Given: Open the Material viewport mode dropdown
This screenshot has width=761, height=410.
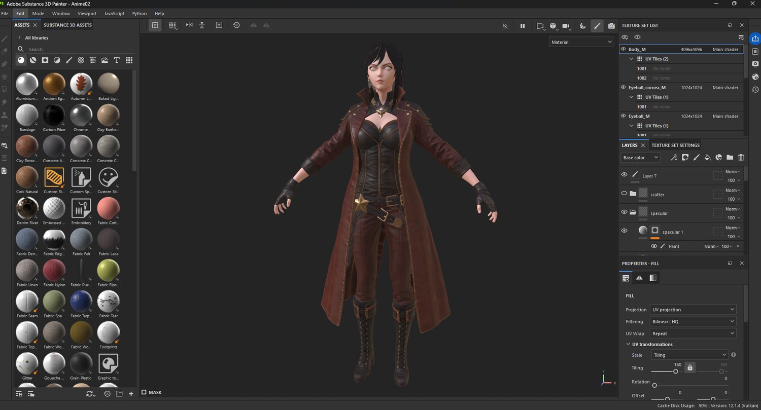Looking at the screenshot, I should tap(581, 42).
